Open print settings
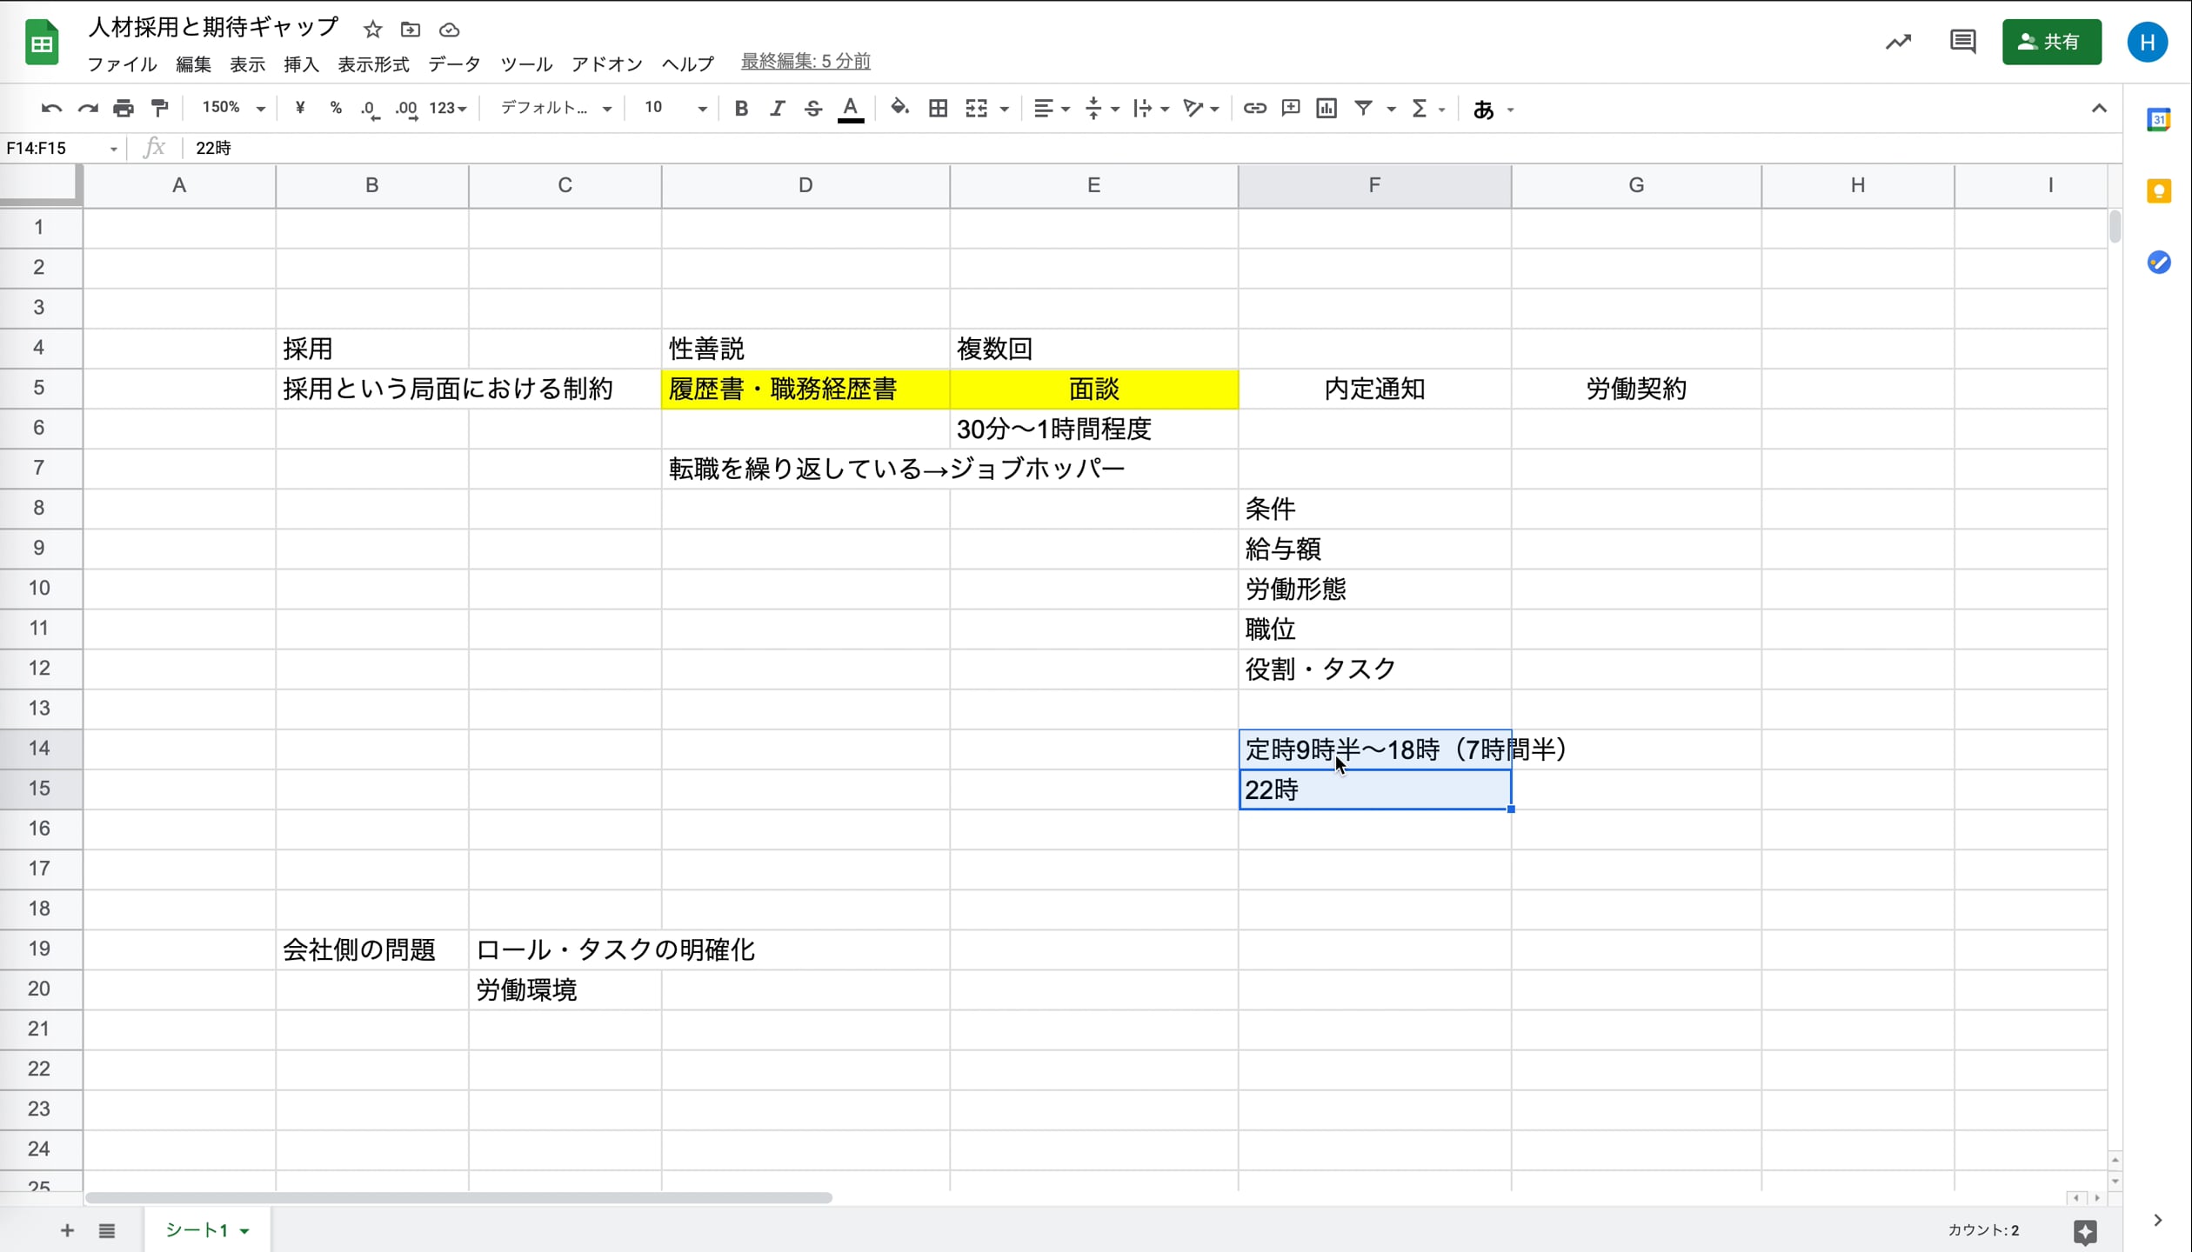The image size is (2192, 1252). 123,108
